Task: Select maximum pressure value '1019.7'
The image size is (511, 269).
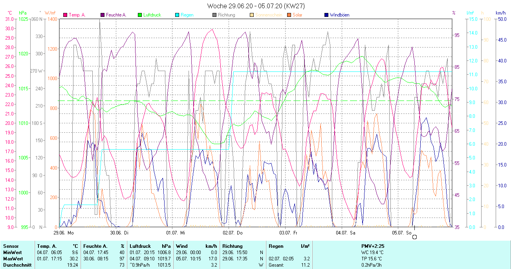Action: (163, 258)
